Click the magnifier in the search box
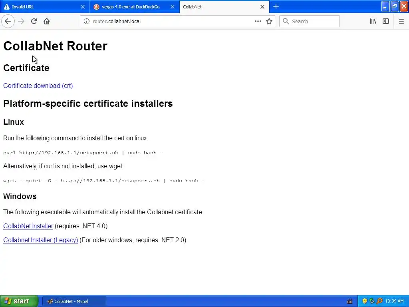409x307 pixels. pos(286,22)
